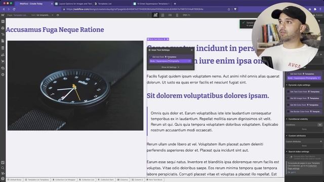Viewport: 324px width, 182px height.
Task: Enable Get Border Color from Templates
Action: [288, 111]
